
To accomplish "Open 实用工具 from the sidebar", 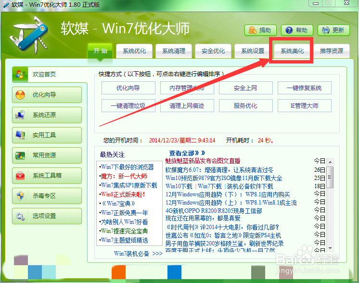I will coord(47,135).
